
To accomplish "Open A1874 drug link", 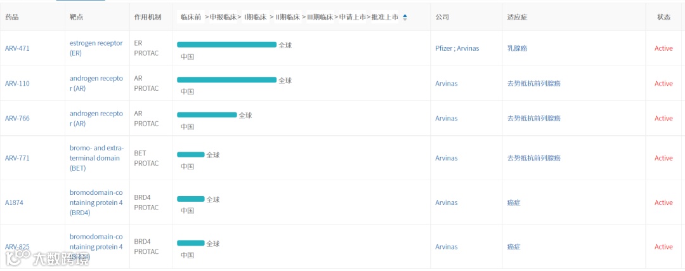I will coord(13,203).
